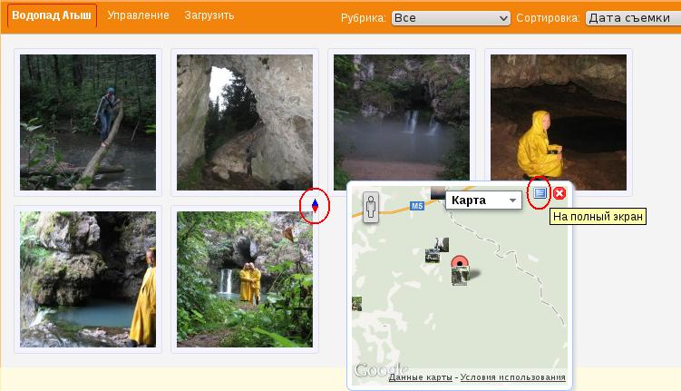Click the M5 road shield on map
This screenshot has width=681, height=391.
tap(417, 207)
